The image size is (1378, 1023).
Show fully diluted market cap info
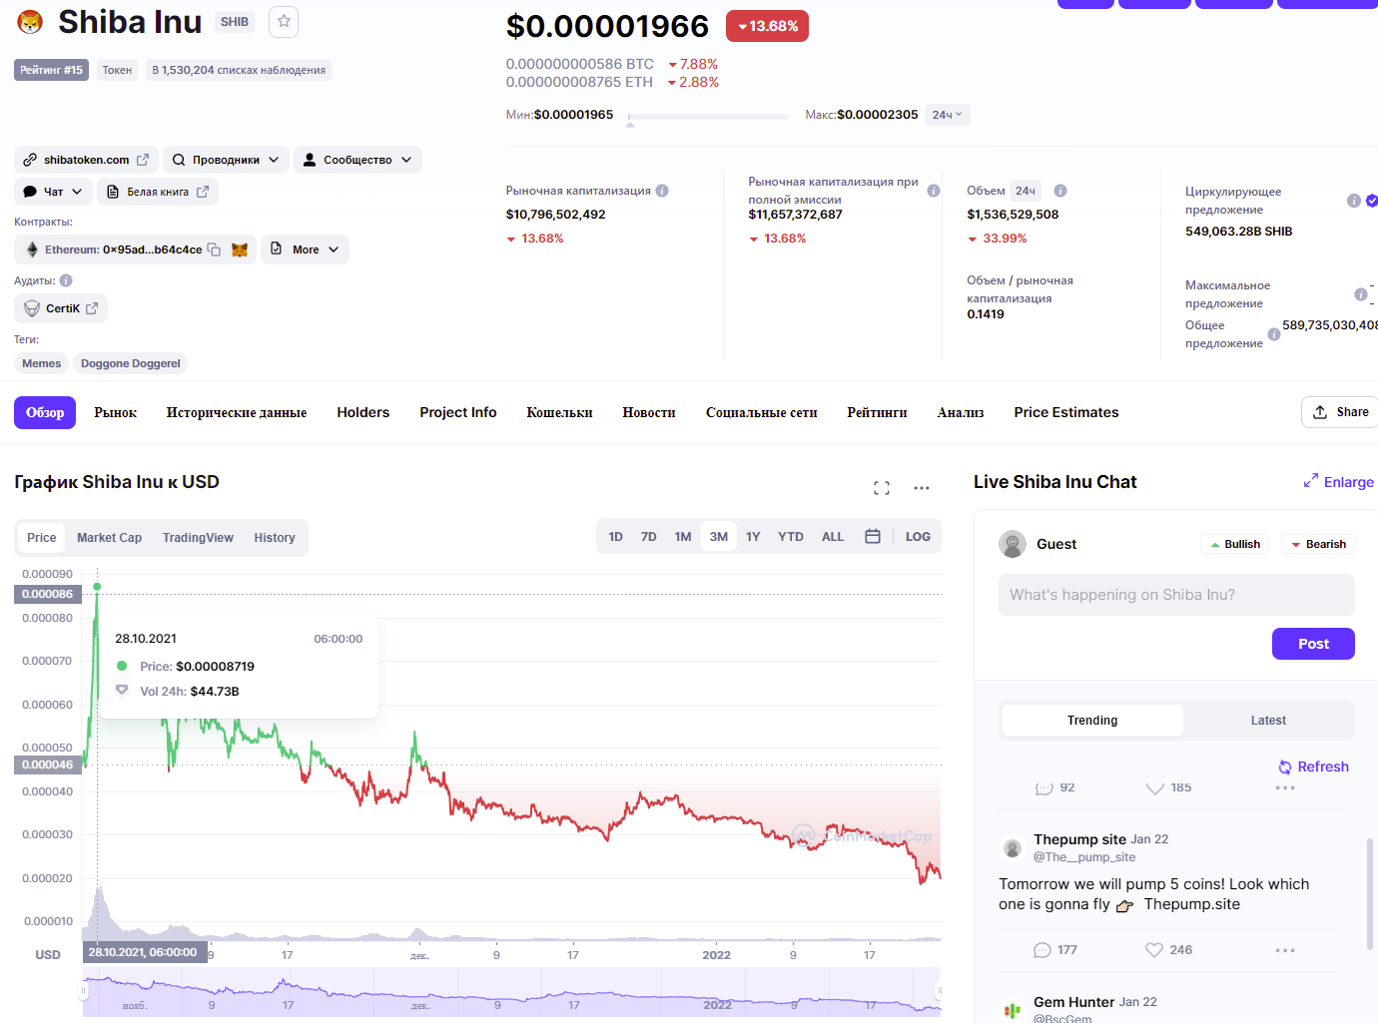934,191
